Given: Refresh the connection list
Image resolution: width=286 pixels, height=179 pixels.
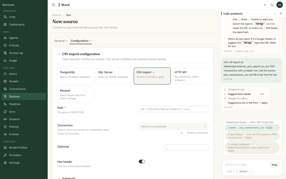Looking at the screenshot, I should tap(182, 133).
